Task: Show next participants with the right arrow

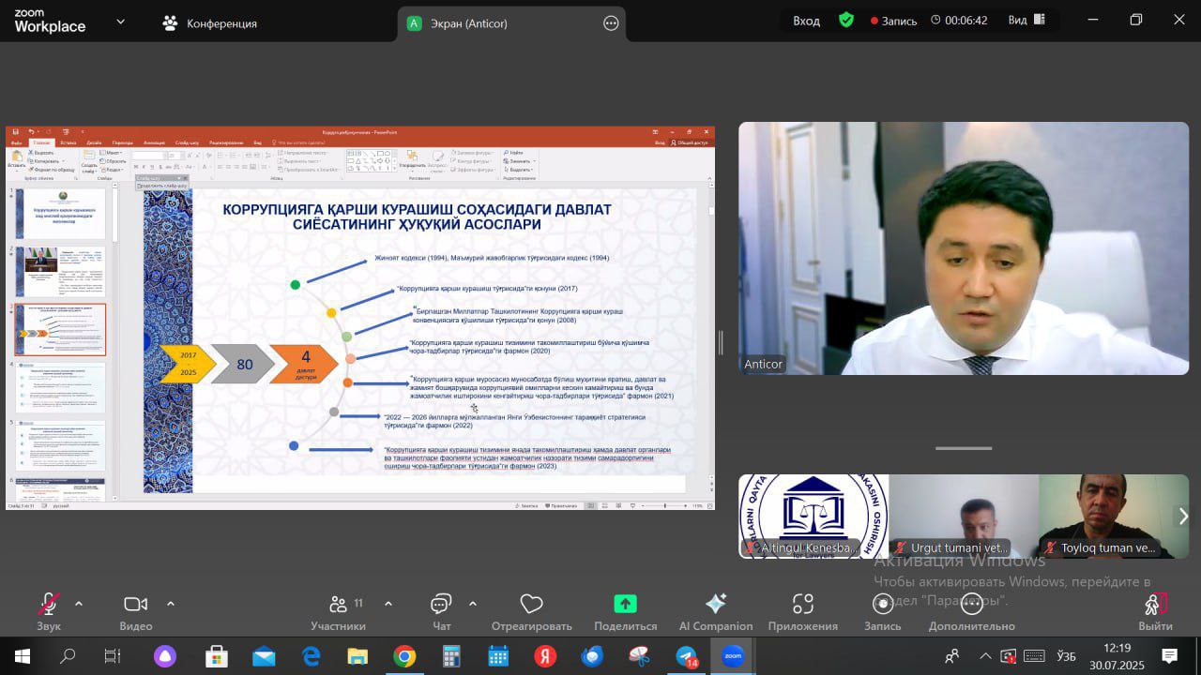Action: point(1183,516)
